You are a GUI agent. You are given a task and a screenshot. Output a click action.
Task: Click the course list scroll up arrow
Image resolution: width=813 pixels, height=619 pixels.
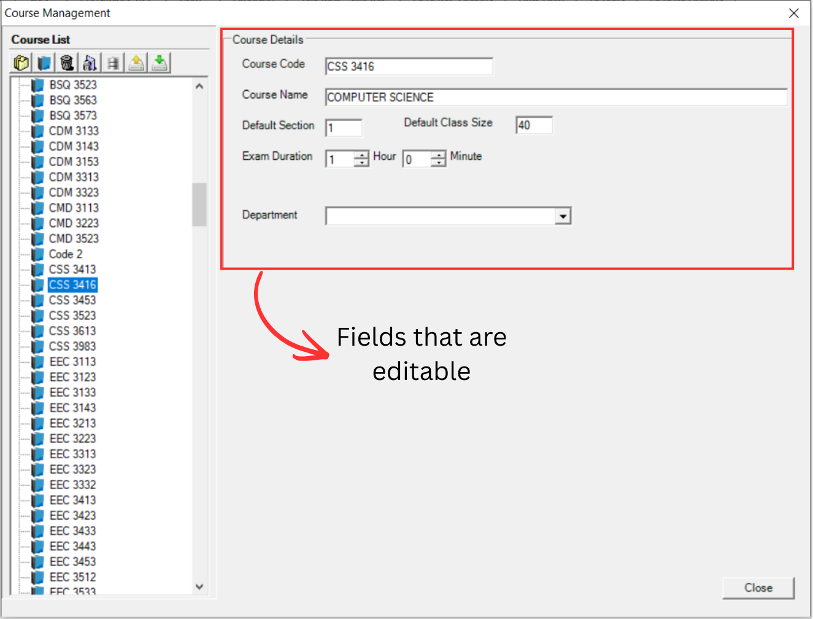199,86
